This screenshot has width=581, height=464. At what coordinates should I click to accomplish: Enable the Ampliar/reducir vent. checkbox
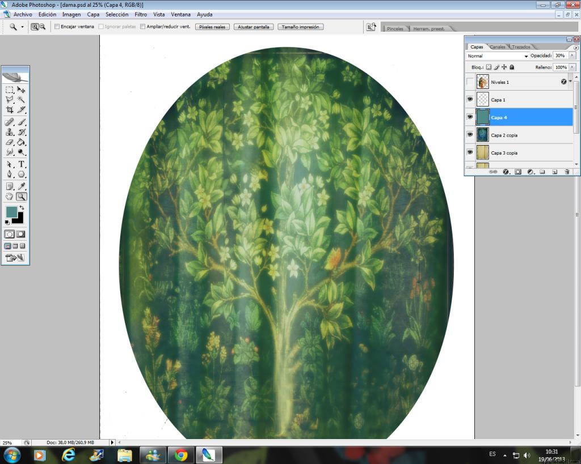142,27
